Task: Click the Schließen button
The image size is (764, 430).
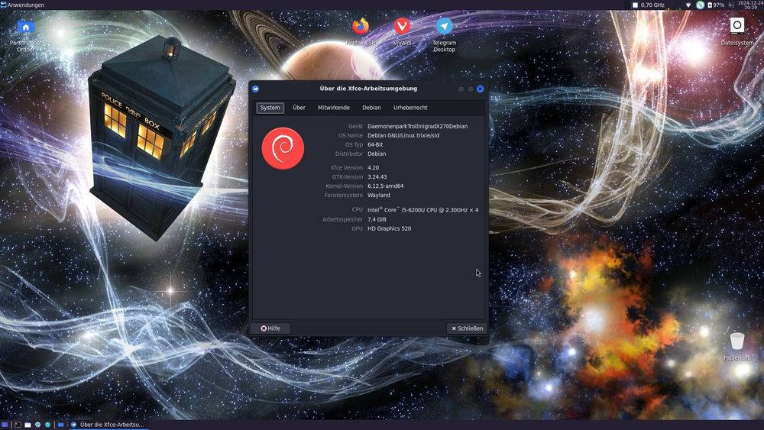Action: 467,328
